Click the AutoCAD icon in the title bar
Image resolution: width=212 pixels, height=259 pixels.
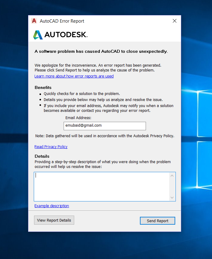(34, 21)
